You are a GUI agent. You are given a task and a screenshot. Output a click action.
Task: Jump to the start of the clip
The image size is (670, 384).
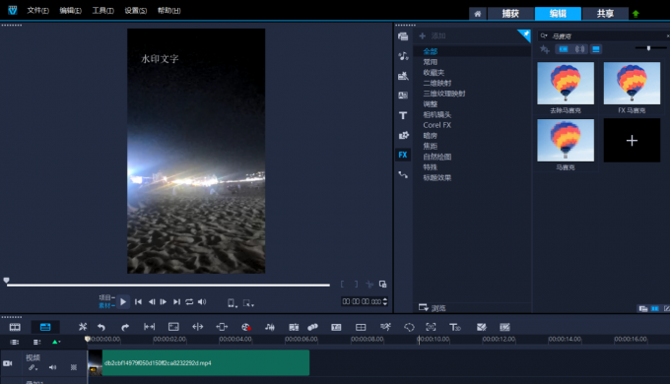pos(138,302)
